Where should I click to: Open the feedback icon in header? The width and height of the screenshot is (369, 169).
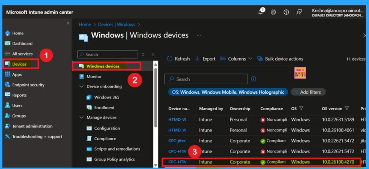[x=299, y=12]
